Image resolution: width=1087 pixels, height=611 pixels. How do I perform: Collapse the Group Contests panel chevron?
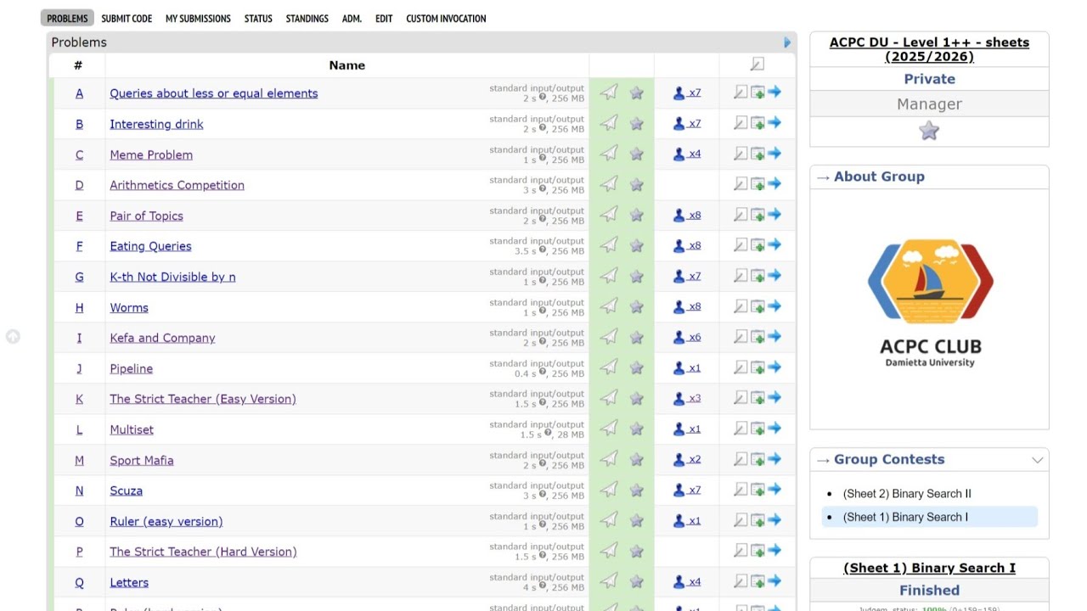point(1037,460)
